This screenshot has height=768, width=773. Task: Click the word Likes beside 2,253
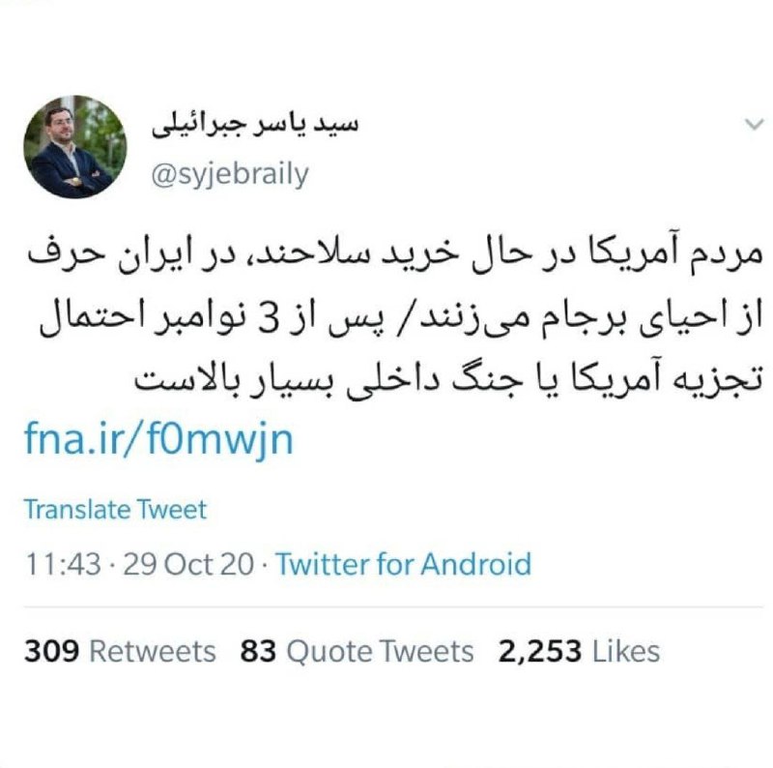625,651
